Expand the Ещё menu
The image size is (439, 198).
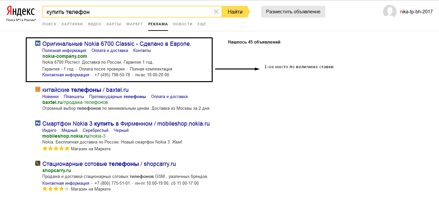pos(202,24)
